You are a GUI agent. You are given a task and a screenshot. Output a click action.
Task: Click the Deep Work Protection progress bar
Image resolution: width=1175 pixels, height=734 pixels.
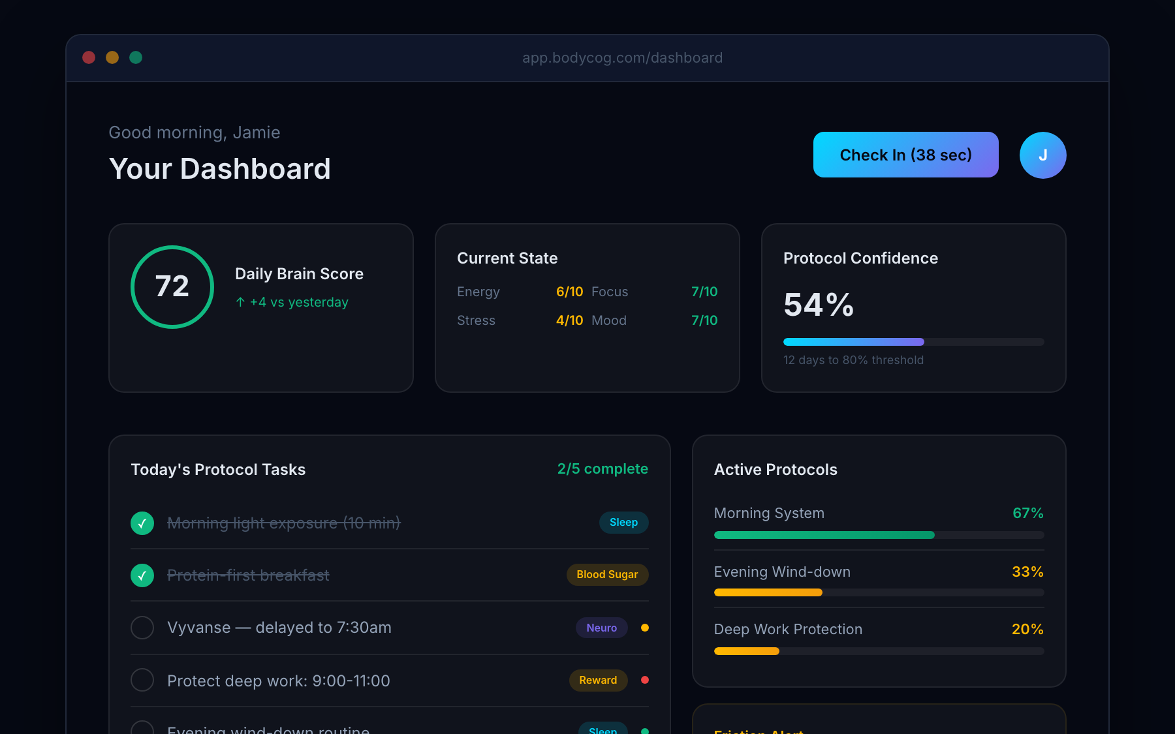879,651
